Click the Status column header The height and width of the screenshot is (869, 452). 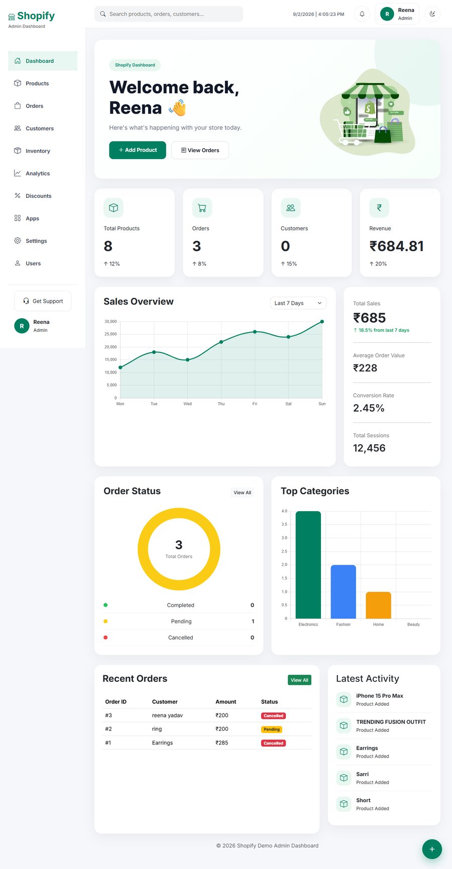269,702
